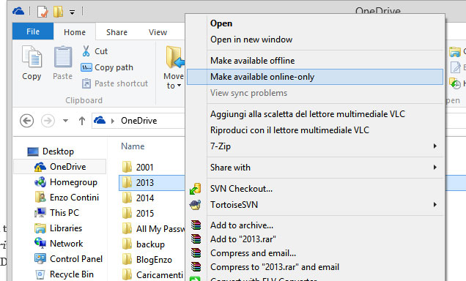Image resolution: width=466 pixels, height=281 pixels.
Task: Switch to the Share ribbon tab
Action: click(x=116, y=32)
